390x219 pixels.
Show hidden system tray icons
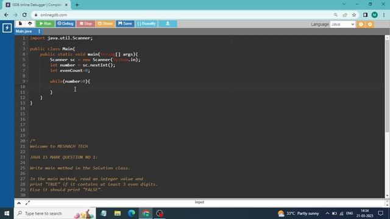point(327,214)
